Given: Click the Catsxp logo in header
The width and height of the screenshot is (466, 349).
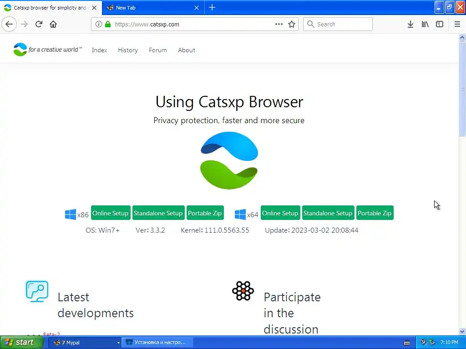Looking at the screenshot, I should (x=47, y=50).
